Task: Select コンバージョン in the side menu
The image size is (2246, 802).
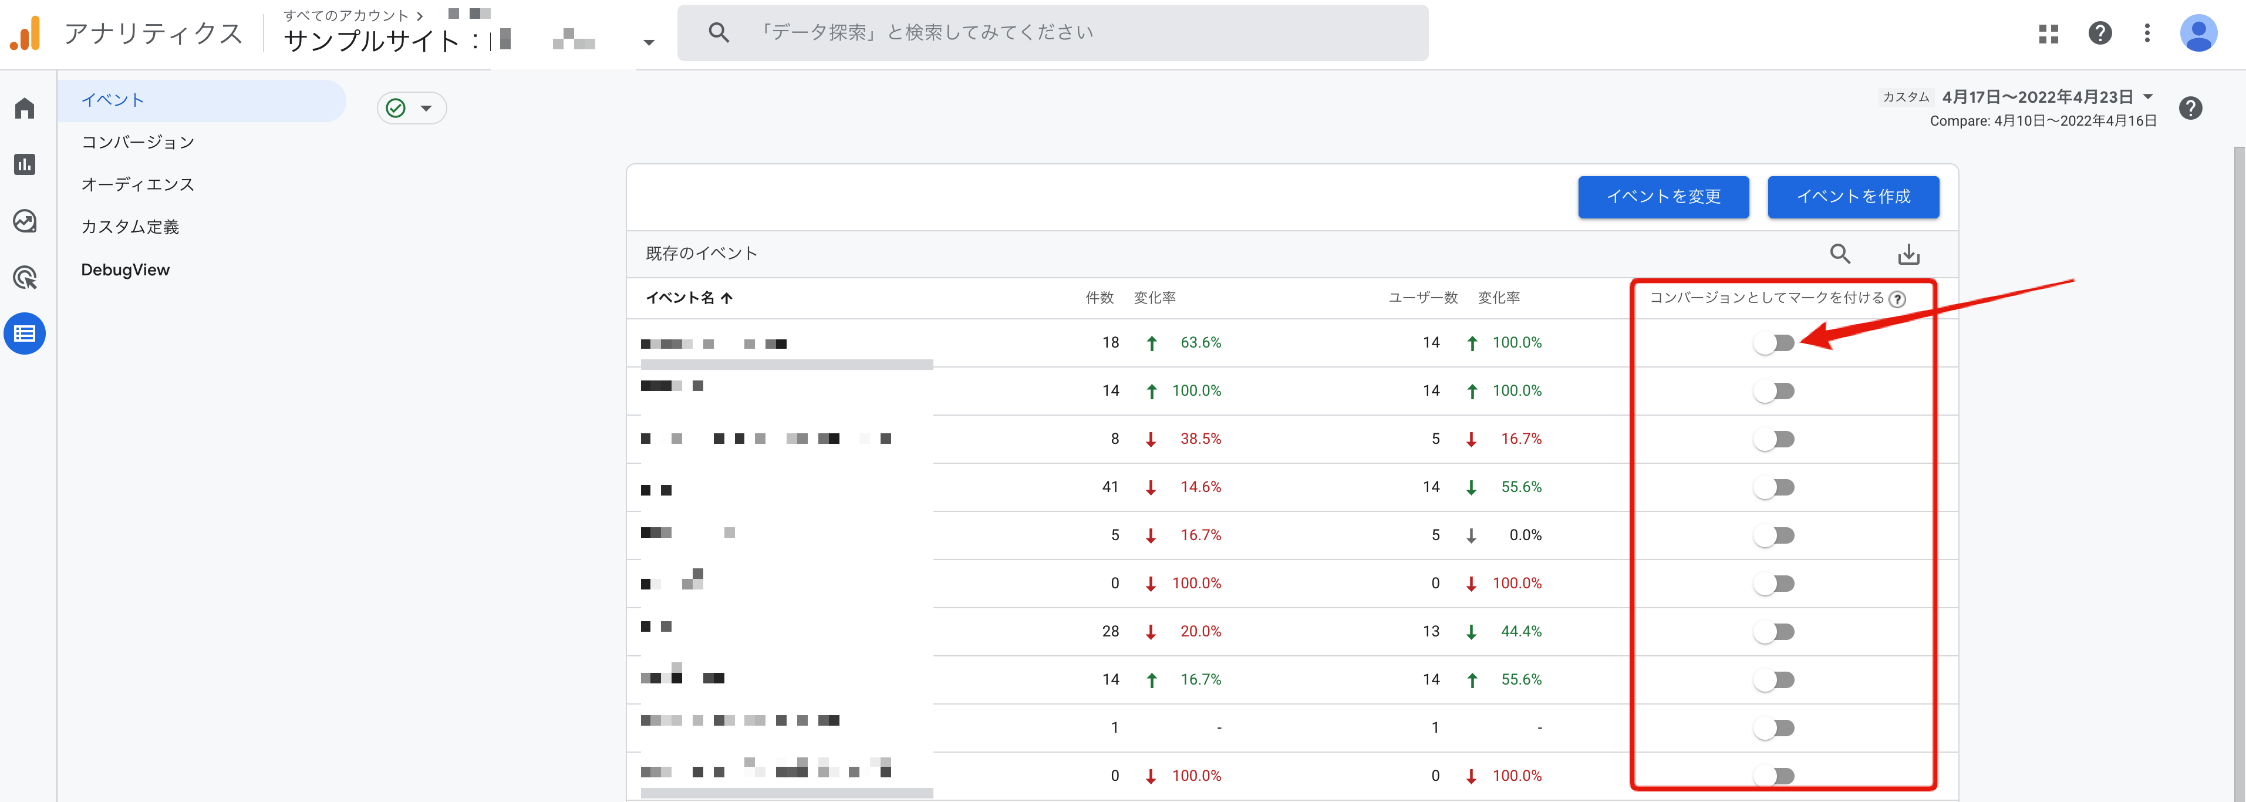Action: point(138,142)
